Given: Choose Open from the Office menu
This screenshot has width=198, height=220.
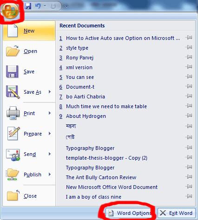Looking at the screenshot, I should [29, 51].
